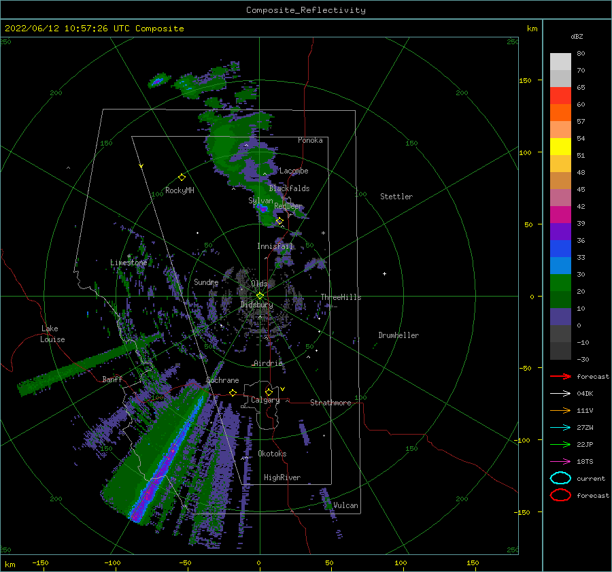The image size is (612, 572).
Task: Click the Cochrane city label
Action: pyautogui.click(x=222, y=380)
